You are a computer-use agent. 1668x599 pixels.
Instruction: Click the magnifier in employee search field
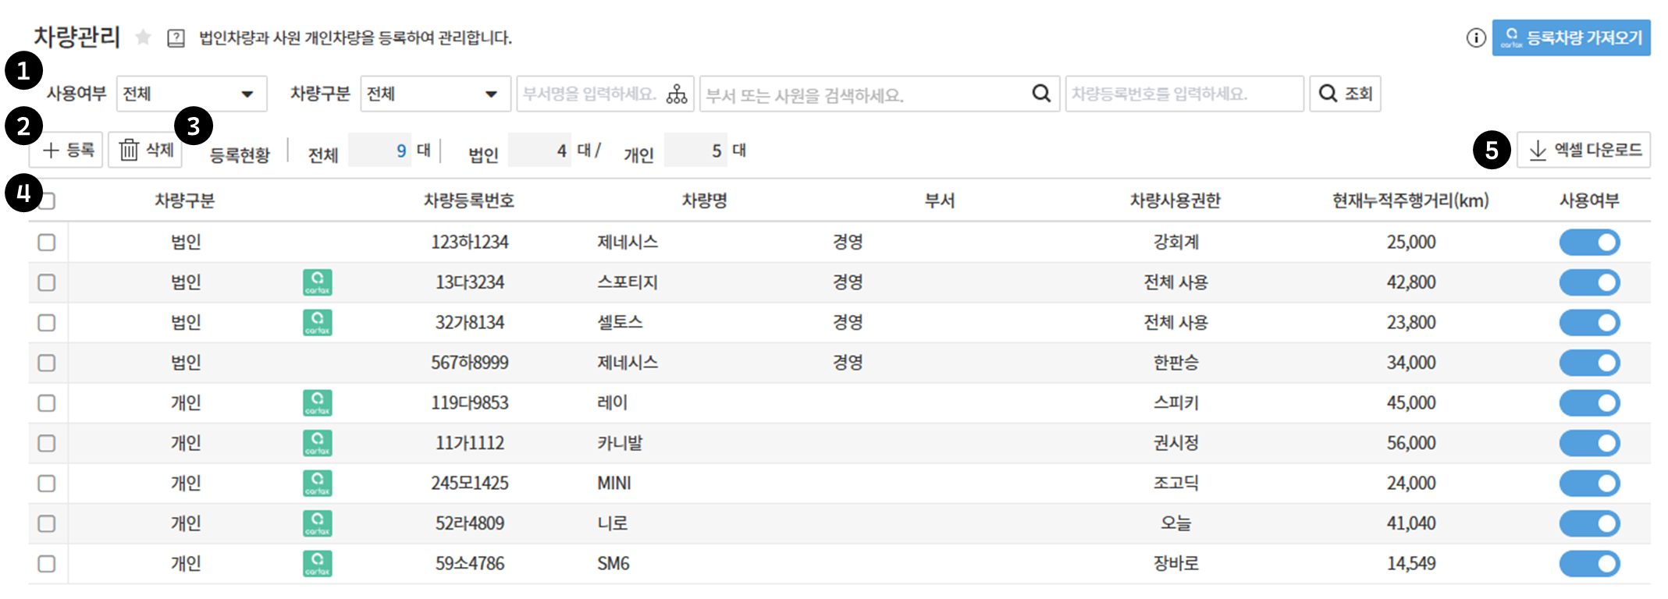point(1040,94)
